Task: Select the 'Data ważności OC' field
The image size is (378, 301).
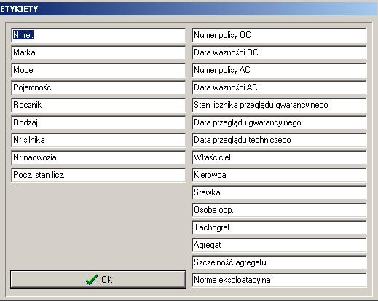Action: (x=279, y=52)
